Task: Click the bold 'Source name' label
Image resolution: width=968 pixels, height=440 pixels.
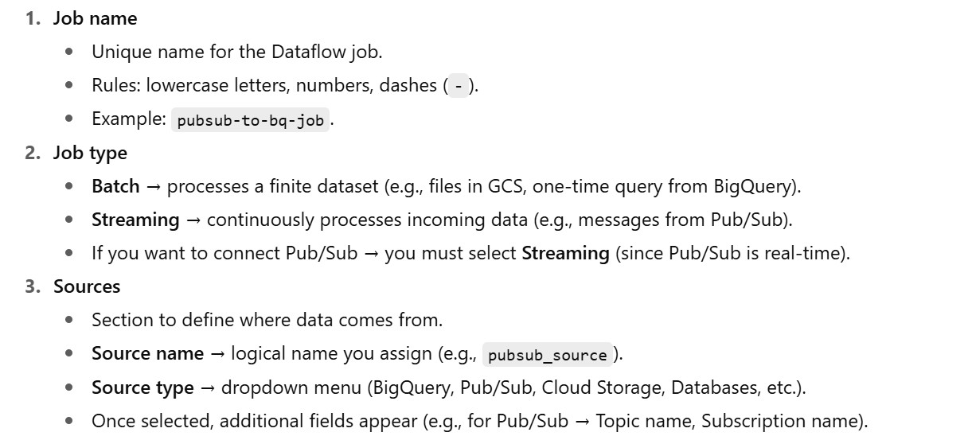Action: [x=147, y=354]
